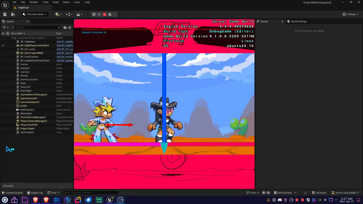Select HUD0 in the Outliner
The width and height of the screenshot is (363, 204).
(24, 106)
